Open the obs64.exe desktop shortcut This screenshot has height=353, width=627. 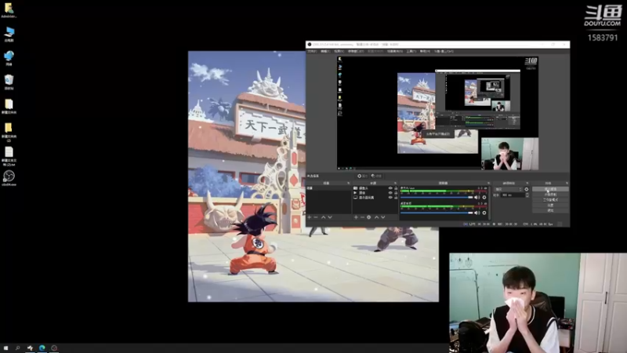click(9, 179)
